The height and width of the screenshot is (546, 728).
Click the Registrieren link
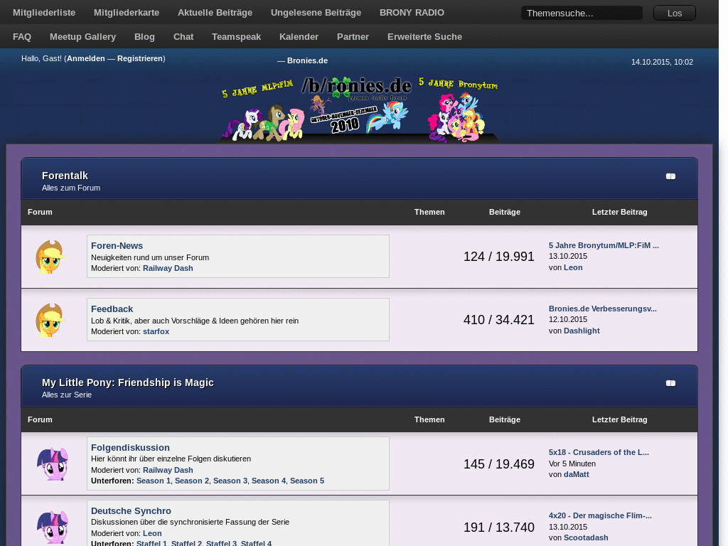pos(140,58)
